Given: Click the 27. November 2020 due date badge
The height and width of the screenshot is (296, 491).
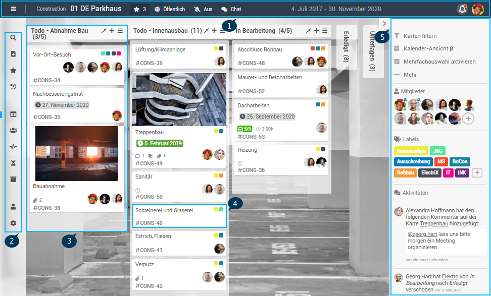Looking at the screenshot, I should click(62, 105).
